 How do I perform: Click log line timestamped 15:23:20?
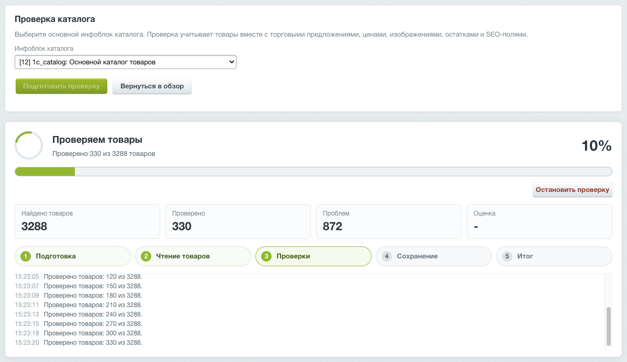click(x=79, y=343)
